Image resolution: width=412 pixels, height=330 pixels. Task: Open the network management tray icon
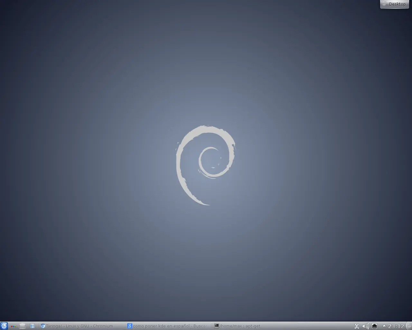coord(375,326)
